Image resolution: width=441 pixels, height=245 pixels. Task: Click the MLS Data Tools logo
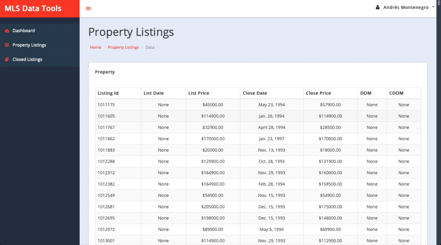pyautogui.click(x=33, y=9)
